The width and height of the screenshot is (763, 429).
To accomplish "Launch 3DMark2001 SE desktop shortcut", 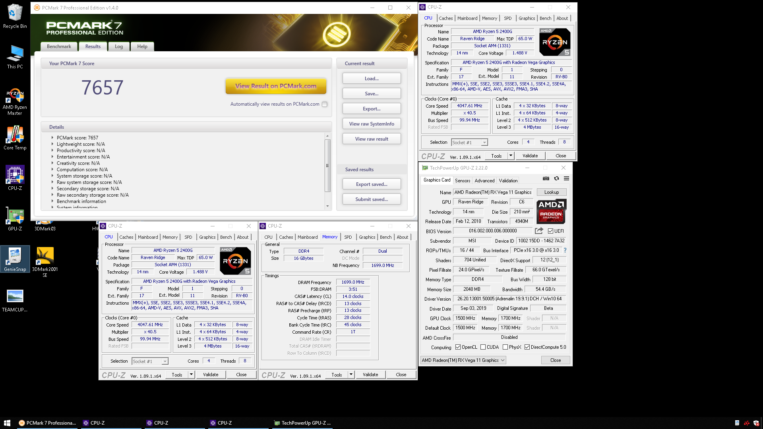I will point(45,262).
